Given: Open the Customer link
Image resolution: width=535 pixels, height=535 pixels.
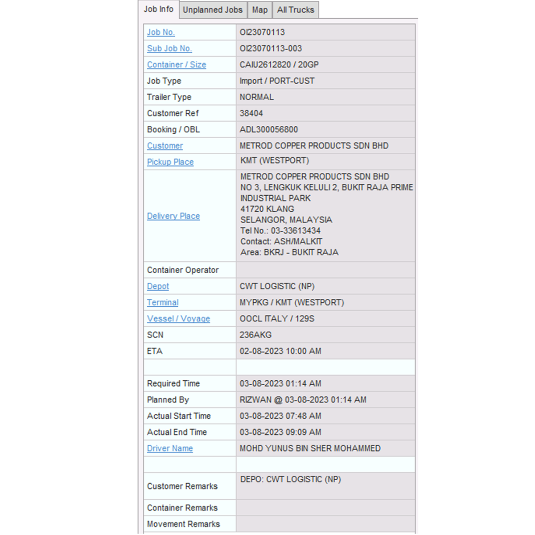Looking at the screenshot, I should pyautogui.click(x=165, y=146).
